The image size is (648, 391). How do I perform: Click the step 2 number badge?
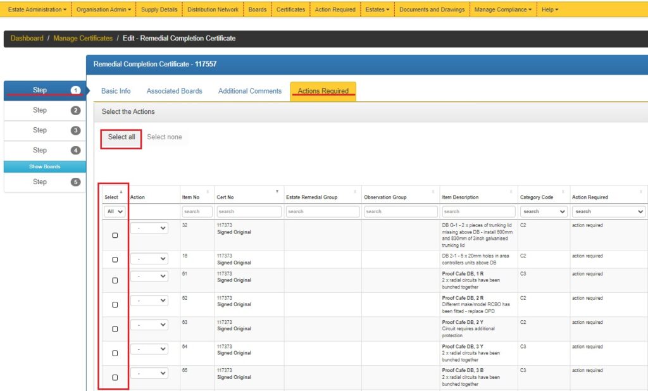pyautogui.click(x=75, y=111)
